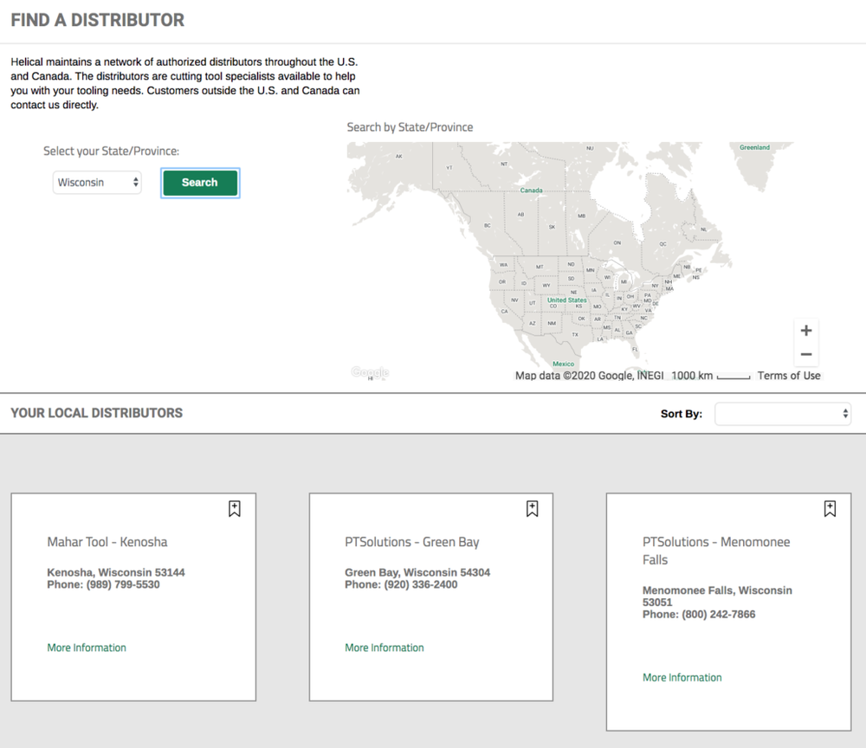Bookmark the PTSolutions - Menomonee Falls card
Viewport: 866px width, 748px height.
coord(830,508)
